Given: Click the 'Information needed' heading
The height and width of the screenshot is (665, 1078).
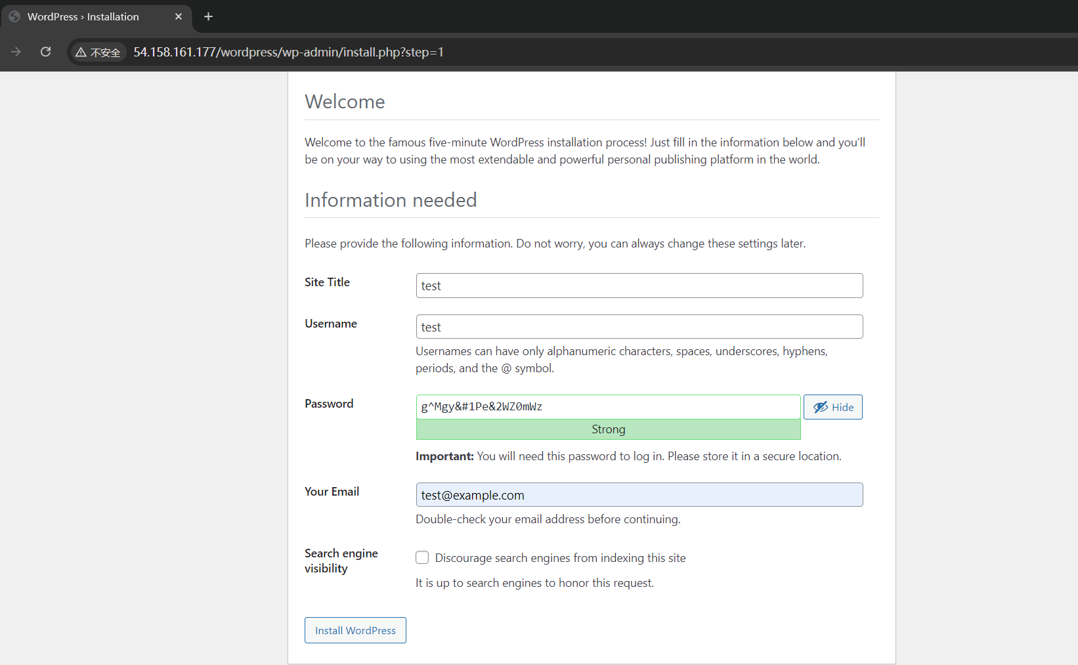Looking at the screenshot, I should click(x=391, y=200).
